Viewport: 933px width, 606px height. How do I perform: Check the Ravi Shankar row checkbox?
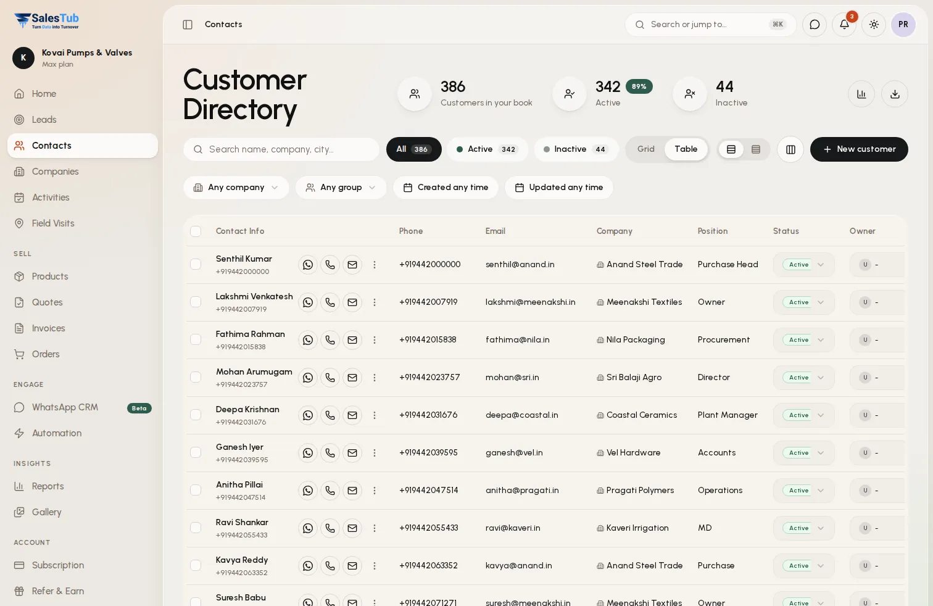pyautogui.click(x=196, y=528)
